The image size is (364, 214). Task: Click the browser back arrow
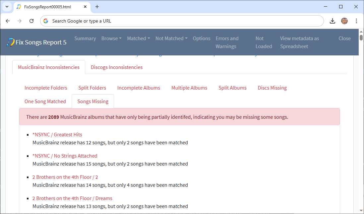(x=8, y=21)
